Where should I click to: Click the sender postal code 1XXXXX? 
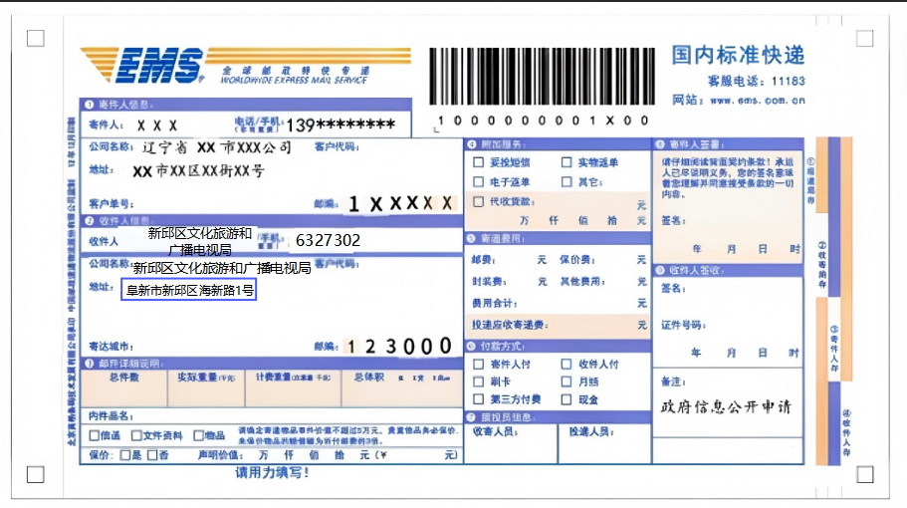click(400, 203)
